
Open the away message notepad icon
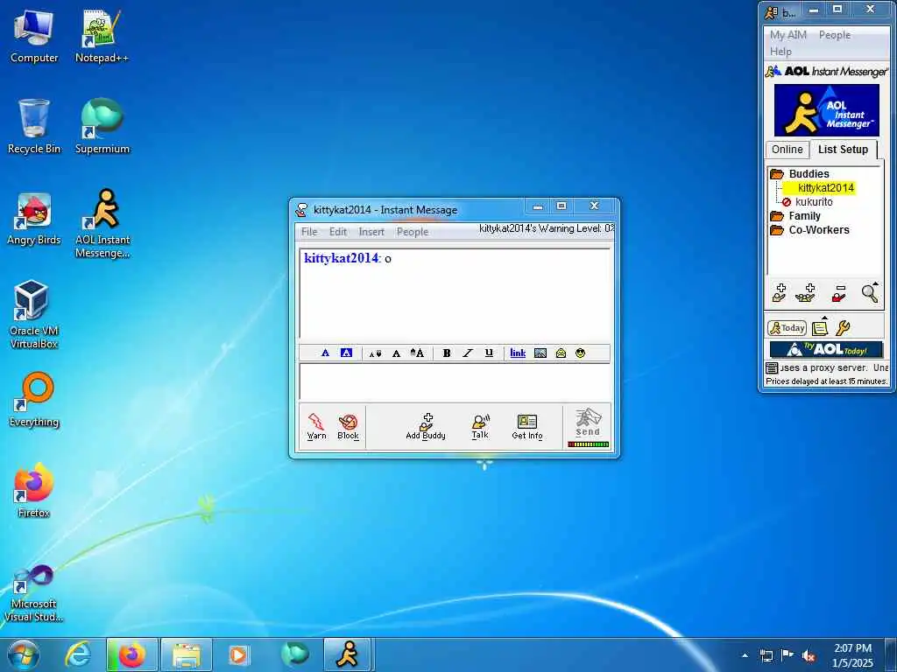tap(820, 327)
